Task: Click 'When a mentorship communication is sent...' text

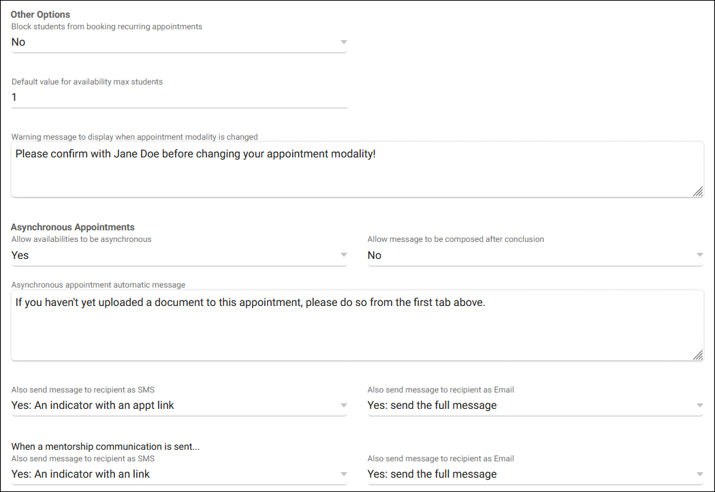Action: coord(110,447)
